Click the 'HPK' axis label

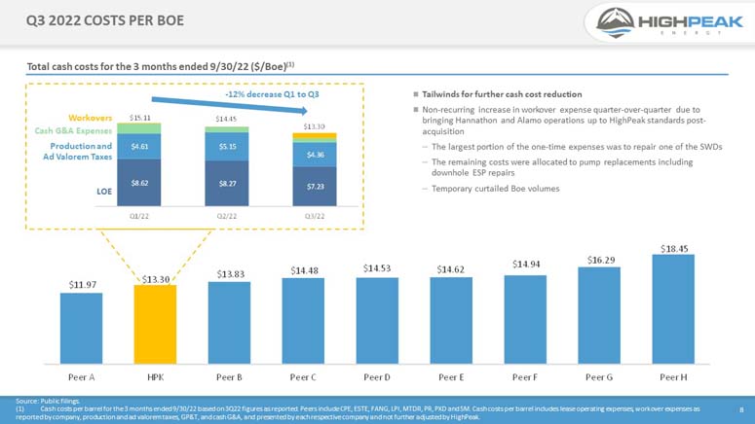pyautogui.click(x=155, y=377)
